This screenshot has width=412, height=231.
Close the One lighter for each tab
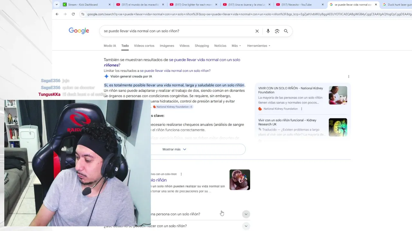[216, 4]
